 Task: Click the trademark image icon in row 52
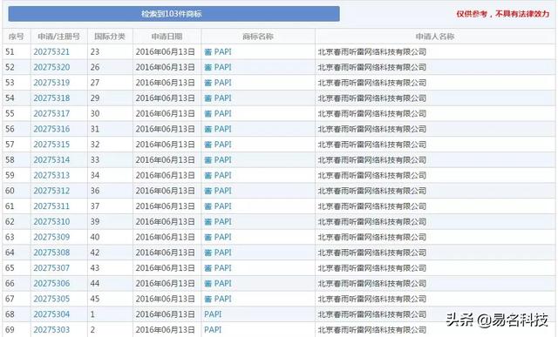(208, 67)
